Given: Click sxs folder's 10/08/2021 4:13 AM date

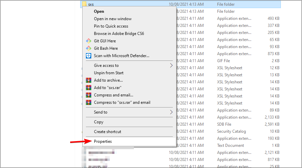Looking at the screenshot, I should point(186,4).
